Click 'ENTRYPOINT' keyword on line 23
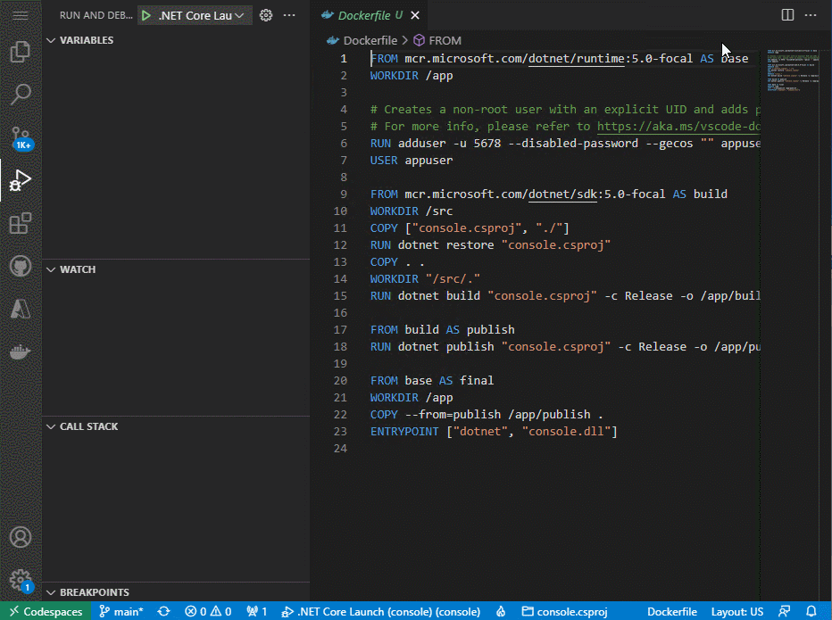The height and width of the screenshot is (620, 832). pos(404,431)
